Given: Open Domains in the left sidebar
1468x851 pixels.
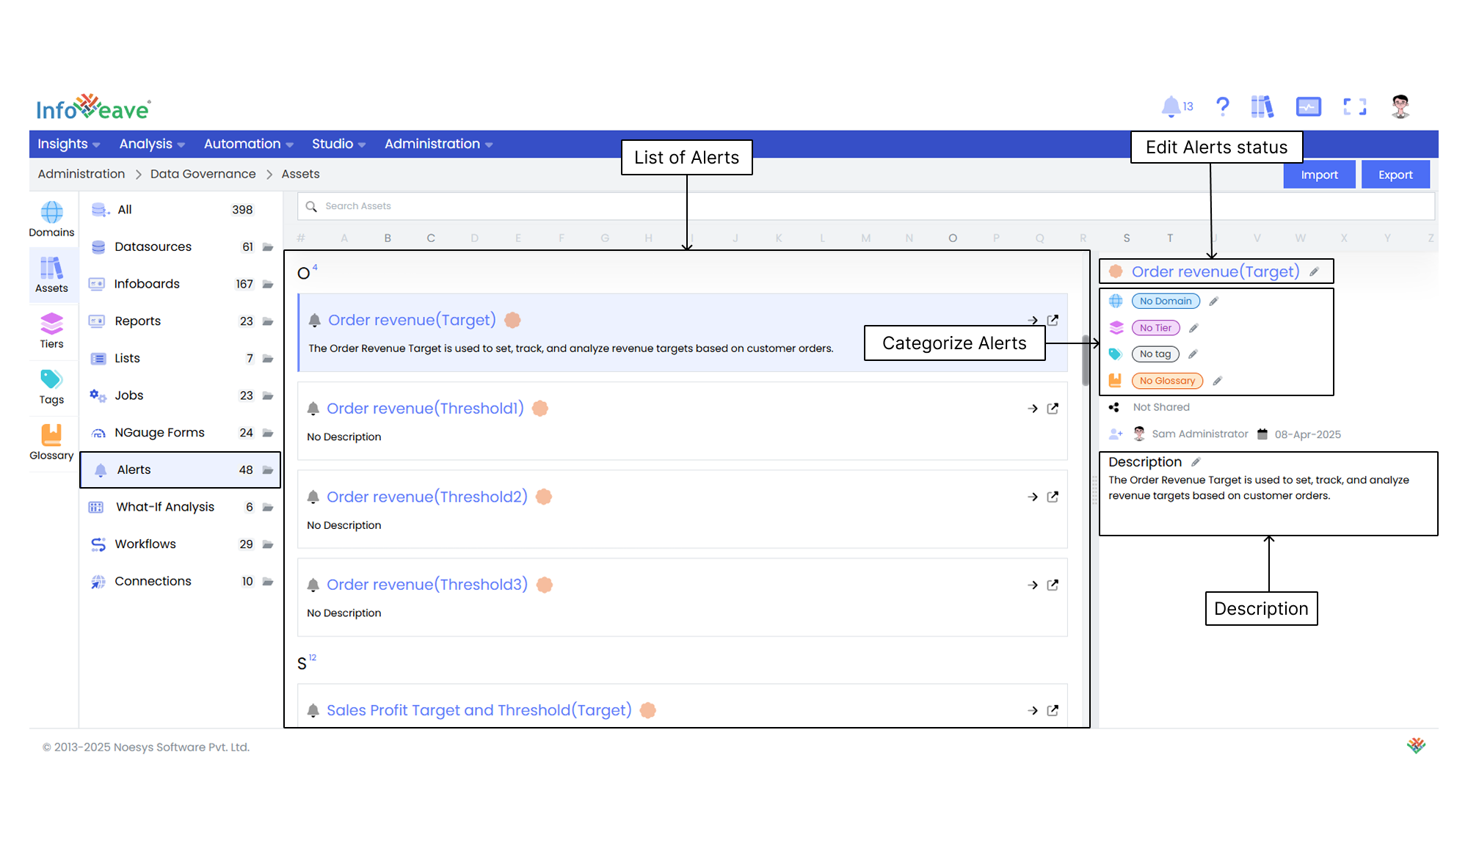Looking at the screenshot, I should click(x=51, y=219).
